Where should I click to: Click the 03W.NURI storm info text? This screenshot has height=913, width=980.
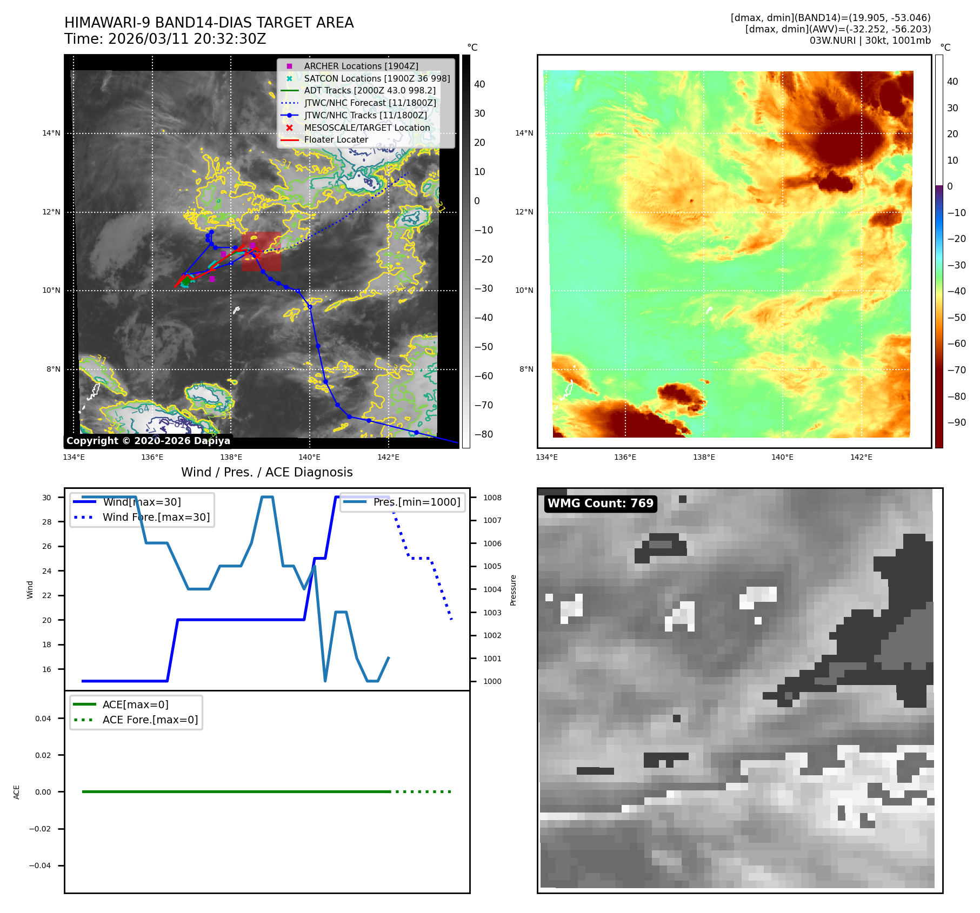[870, 41]
